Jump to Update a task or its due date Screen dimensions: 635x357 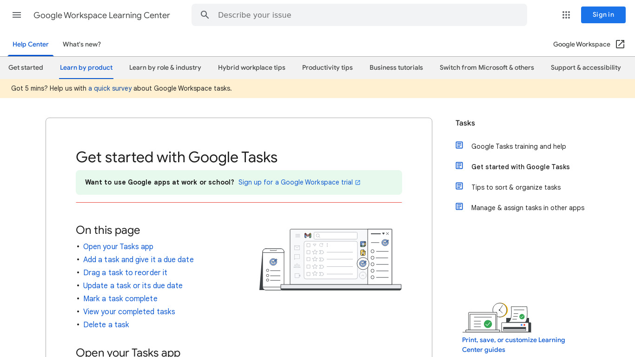tap(133, 285)
